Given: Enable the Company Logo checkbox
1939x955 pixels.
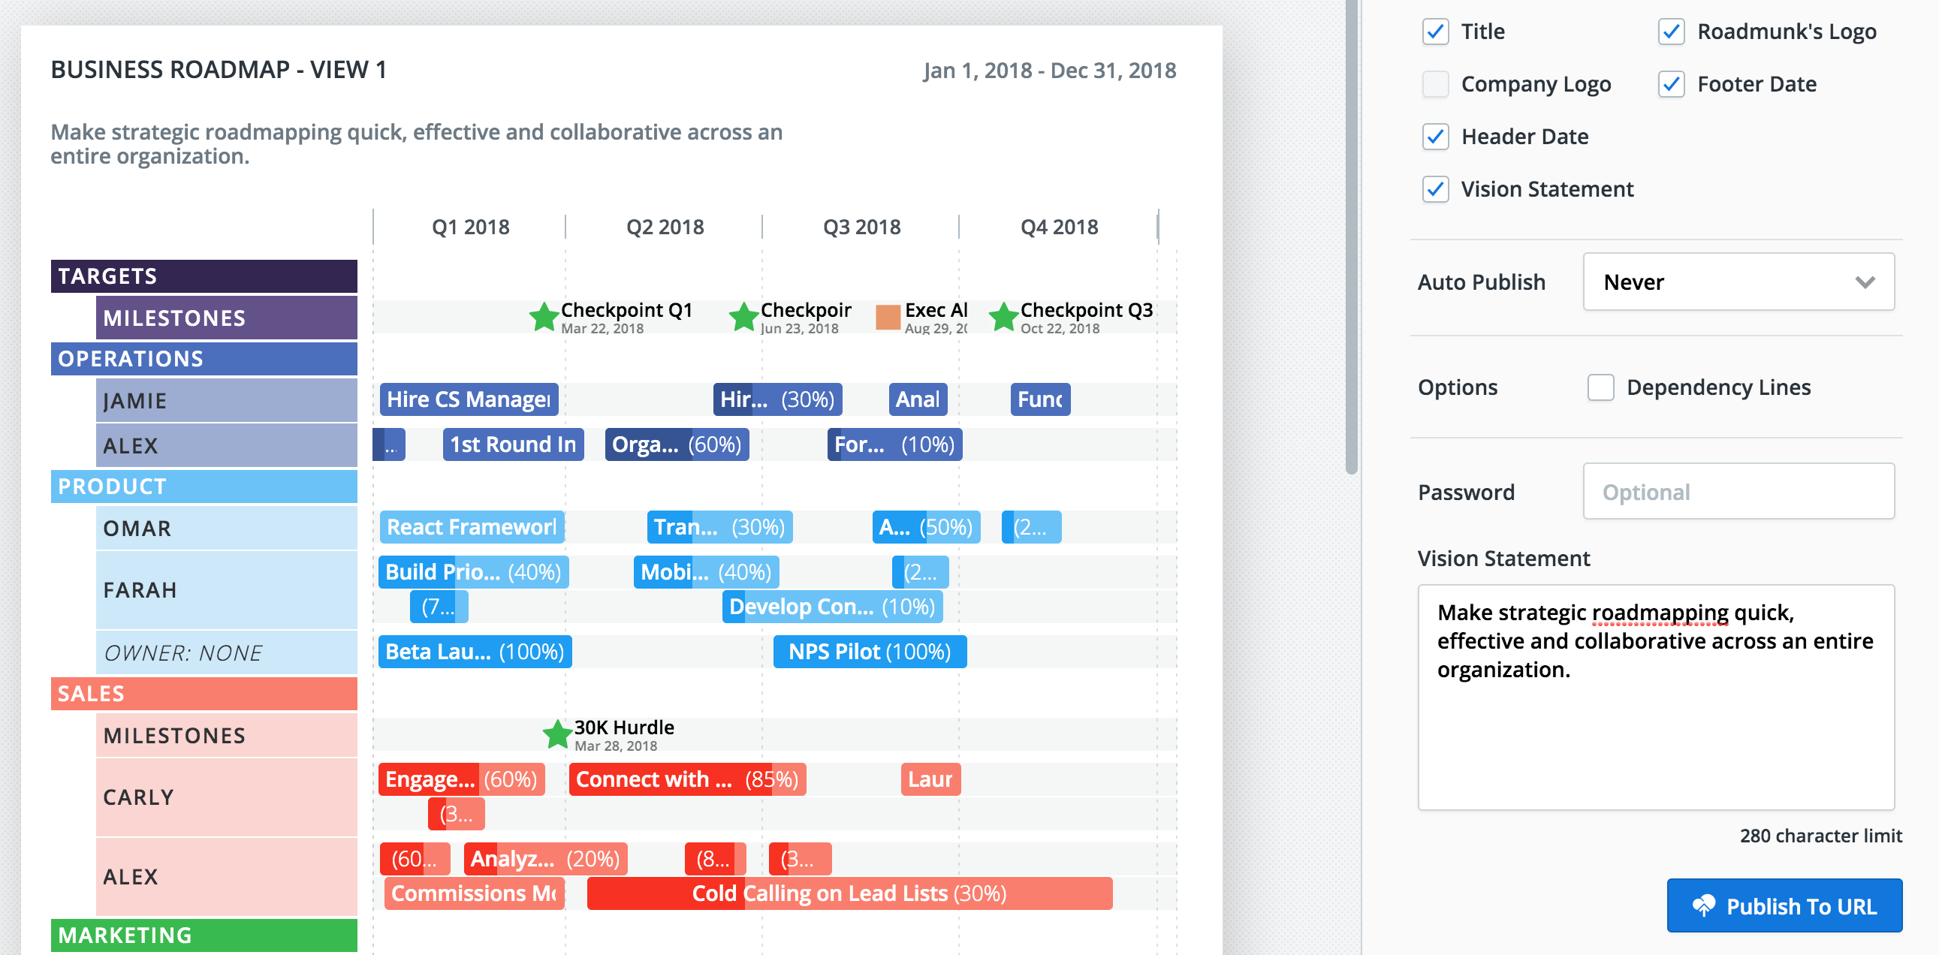Looking at the screenshot, I should tap(1434, 84).
